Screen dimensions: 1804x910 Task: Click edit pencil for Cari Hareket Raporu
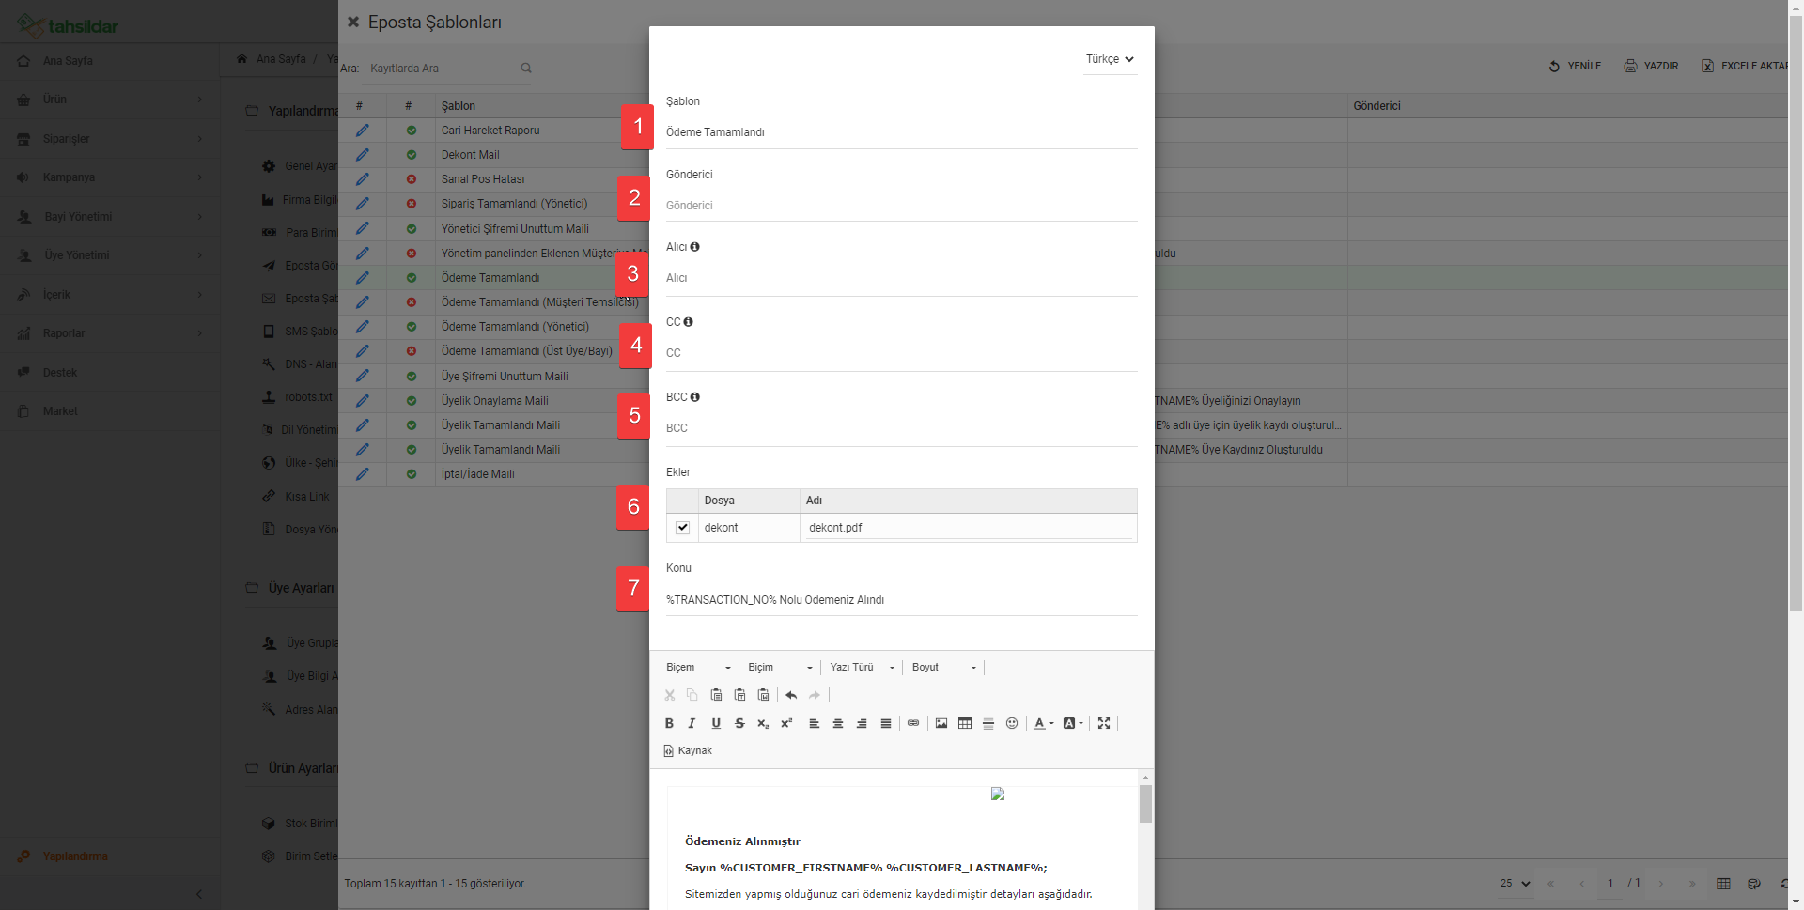(362, 131)
